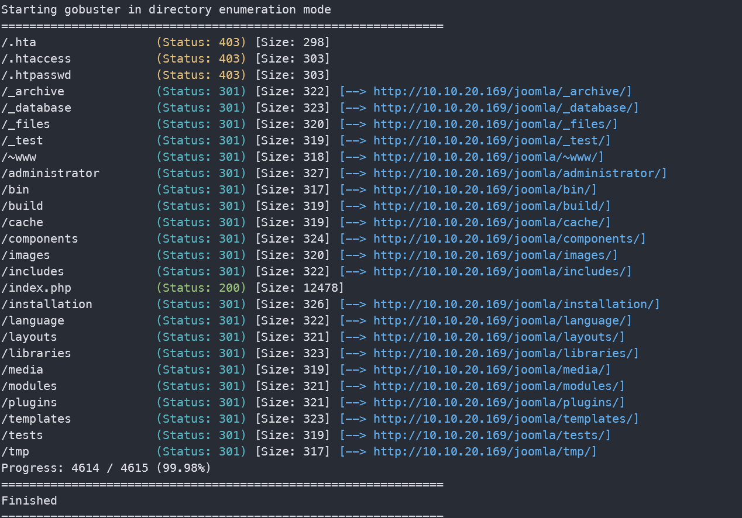Click the joomla/_files/ redirect link
Screen dimensions: 742x518
click(493, 124)
